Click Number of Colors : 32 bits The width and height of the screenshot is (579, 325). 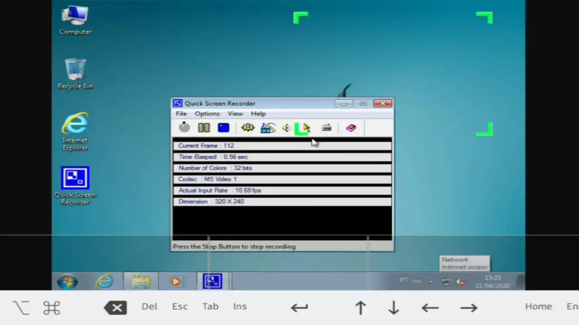[x=282, y=168]
